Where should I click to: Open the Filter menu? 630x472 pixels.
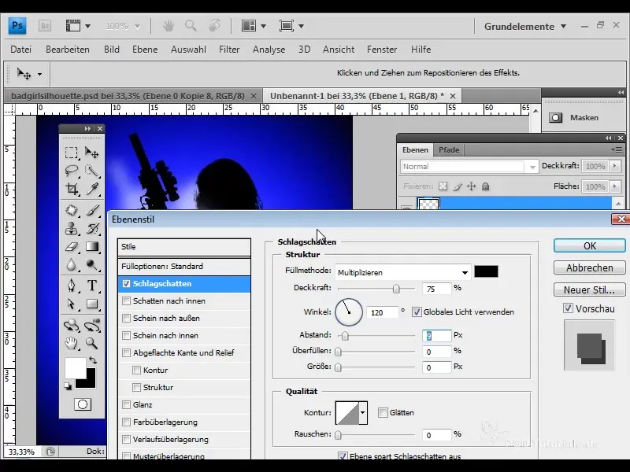coord(229,50)
